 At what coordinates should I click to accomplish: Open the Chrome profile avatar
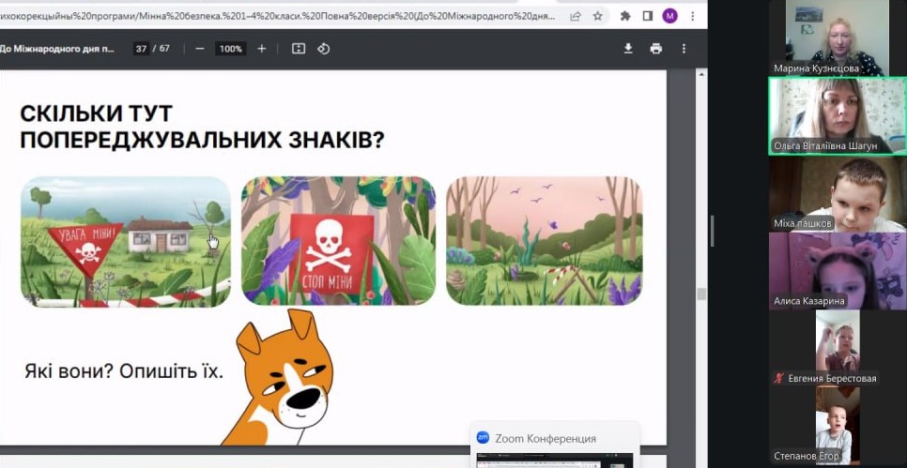[x=669, y=16]
